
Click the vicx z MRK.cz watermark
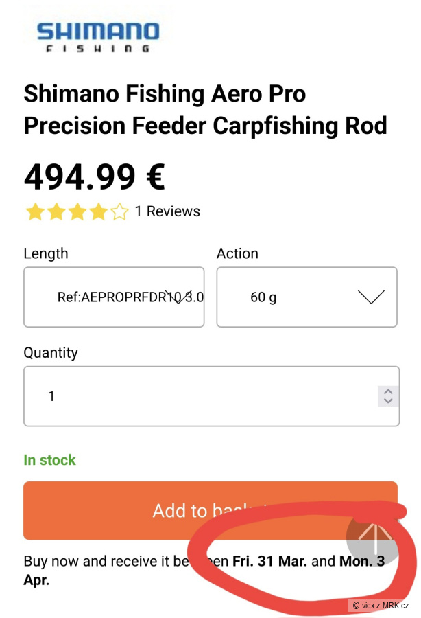381,605
